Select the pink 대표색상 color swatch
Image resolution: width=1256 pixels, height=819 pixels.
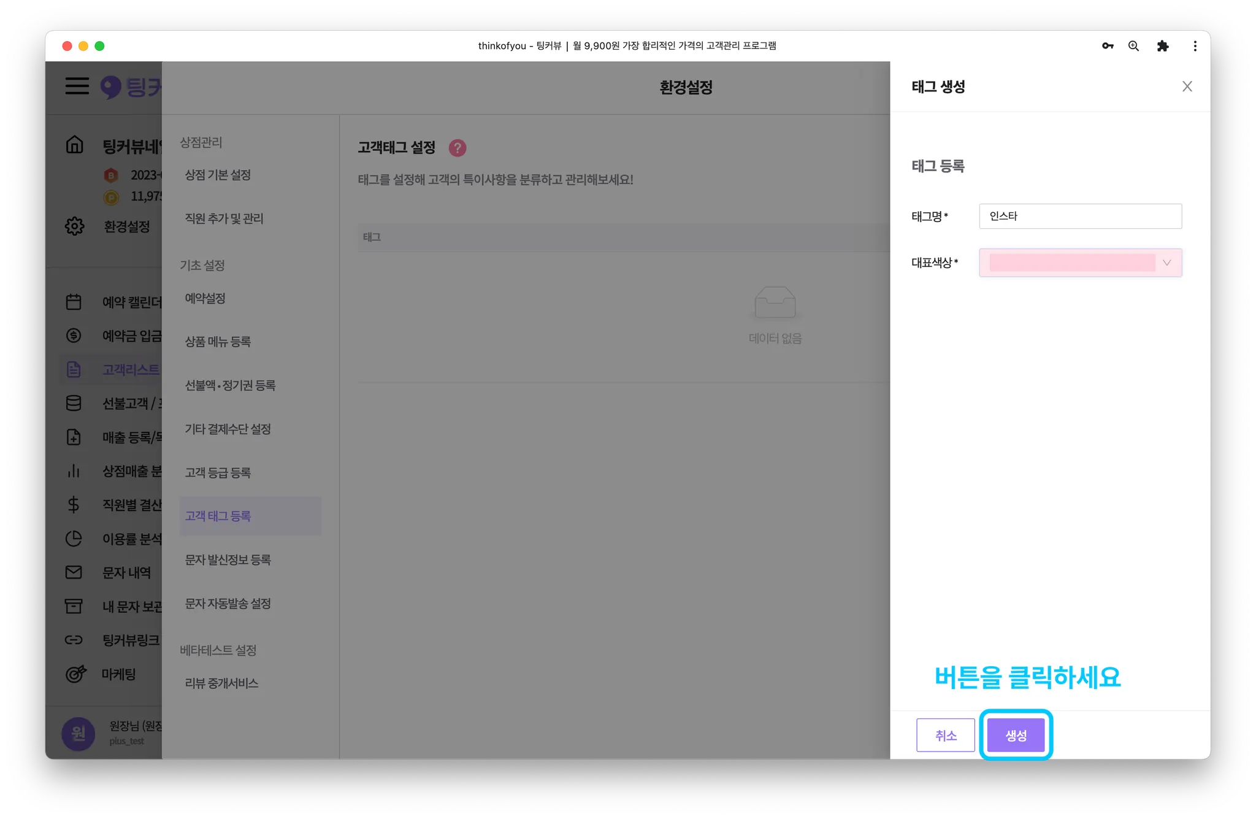tap(1072, 263)
